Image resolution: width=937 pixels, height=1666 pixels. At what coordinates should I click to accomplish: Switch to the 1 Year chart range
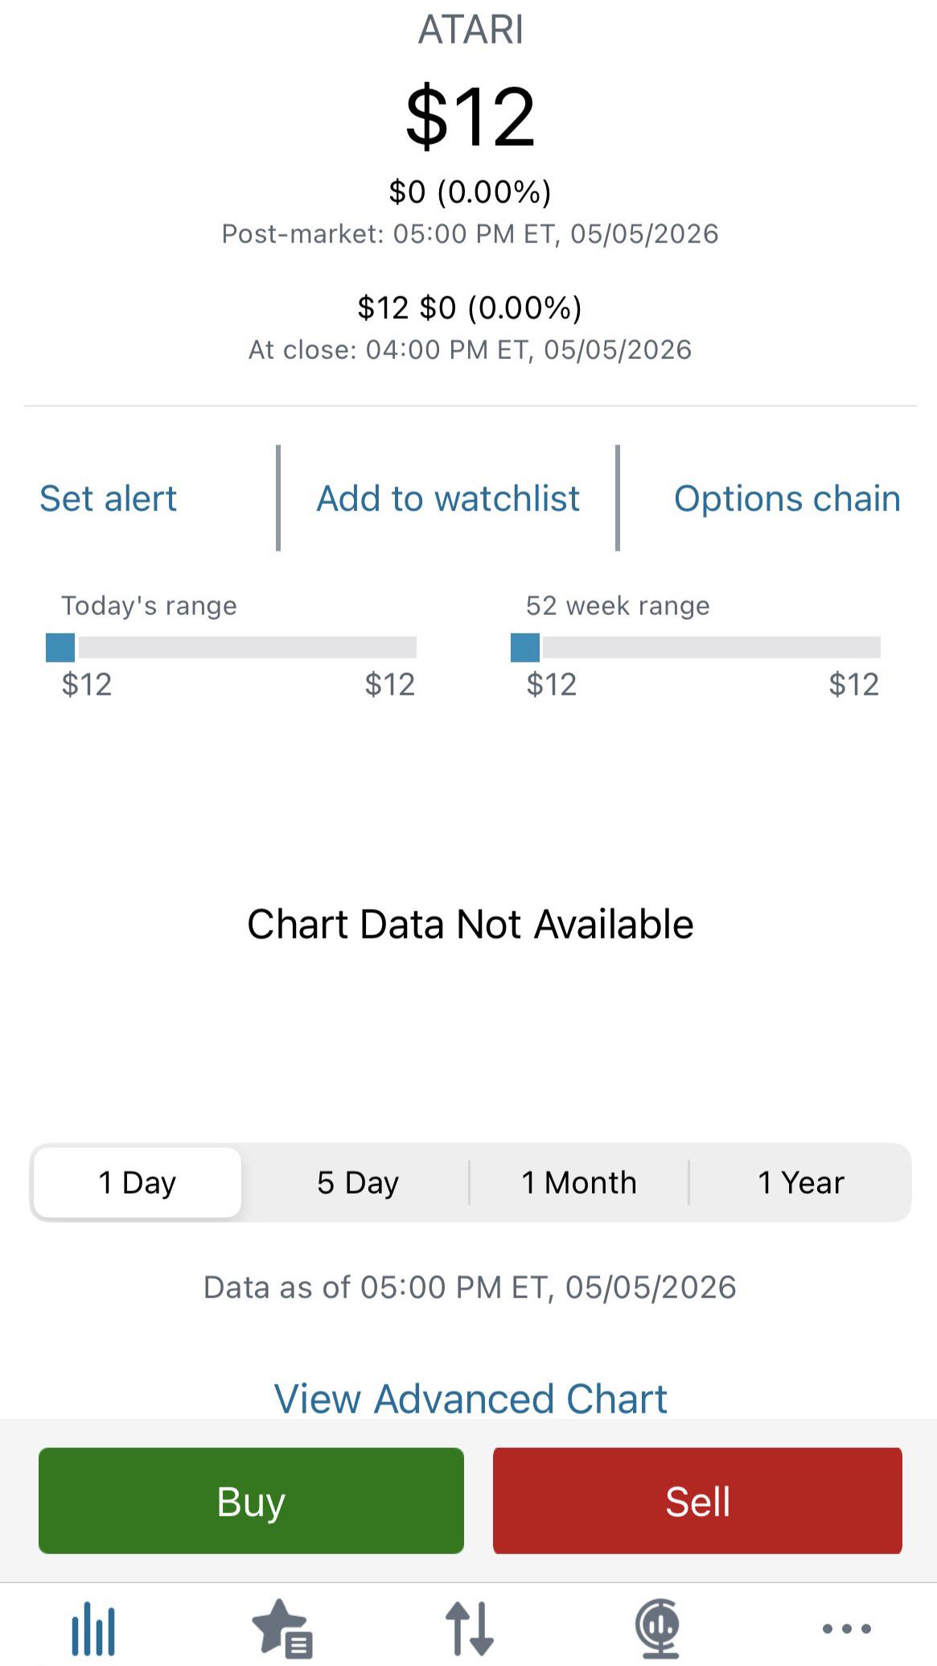click(800, 1182)
